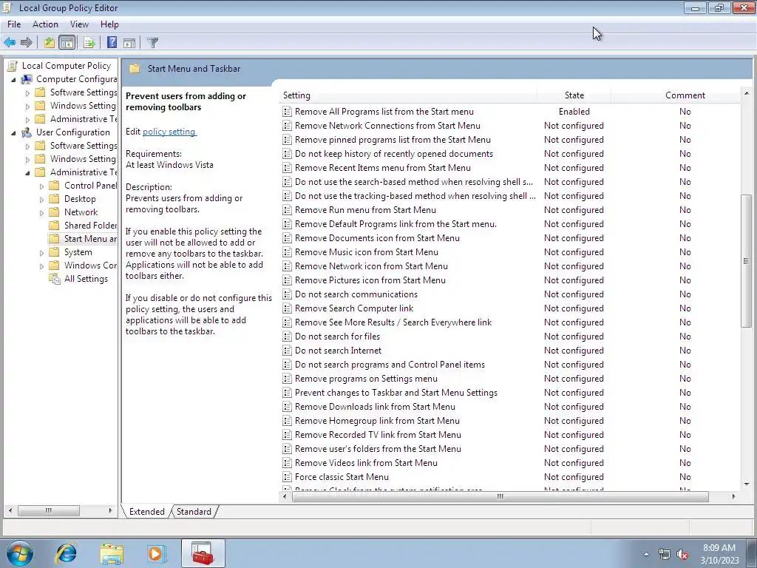This screenshot has height=568, width=757.
Task: Open the View menu
Action: click(79, 24)
